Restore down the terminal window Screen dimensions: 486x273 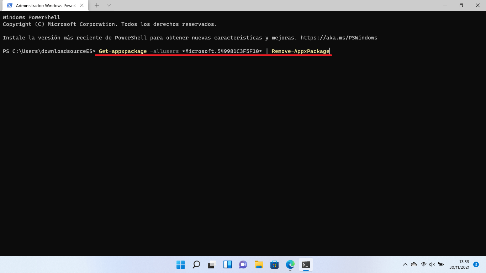[461, 5]
